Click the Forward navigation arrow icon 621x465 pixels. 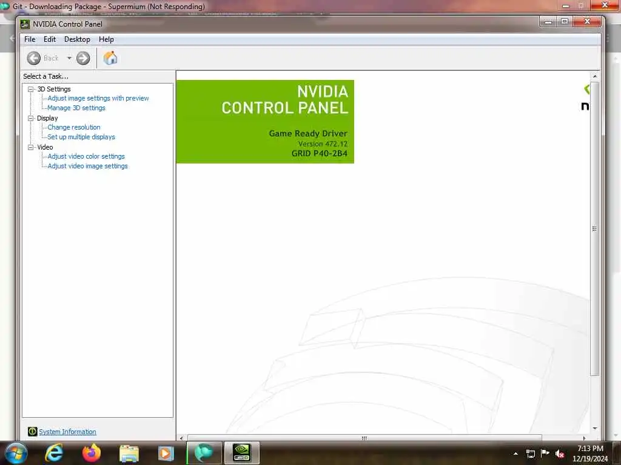point(82,58)
